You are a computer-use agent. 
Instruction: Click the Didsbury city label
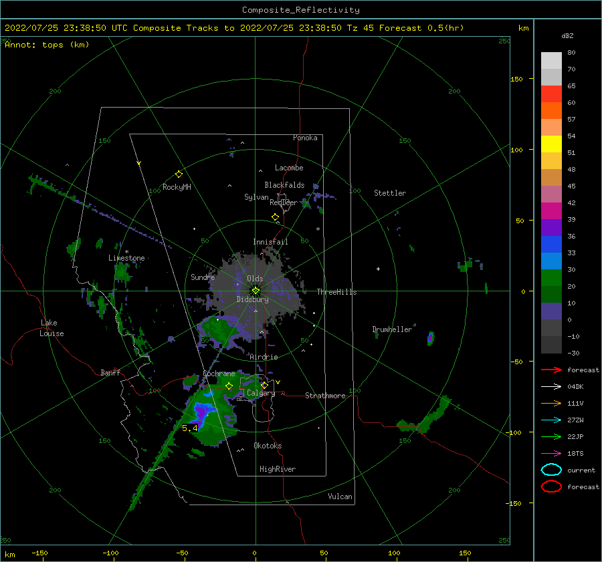pyautogui.click(x=252, y=299)
